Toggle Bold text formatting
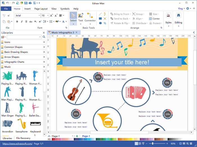 click(17, 21)
